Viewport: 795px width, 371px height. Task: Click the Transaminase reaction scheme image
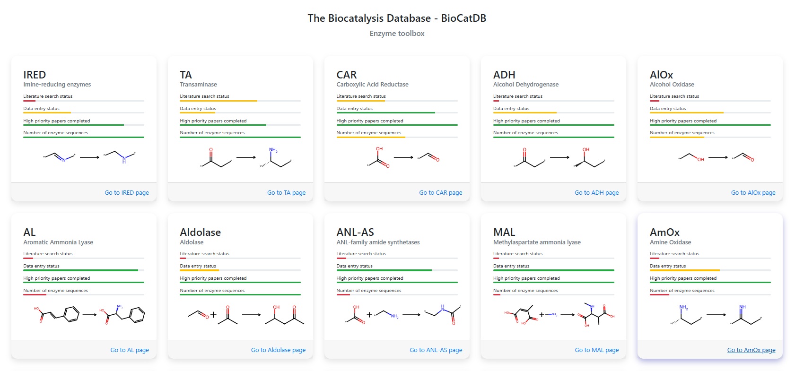[x=246, y=158]
